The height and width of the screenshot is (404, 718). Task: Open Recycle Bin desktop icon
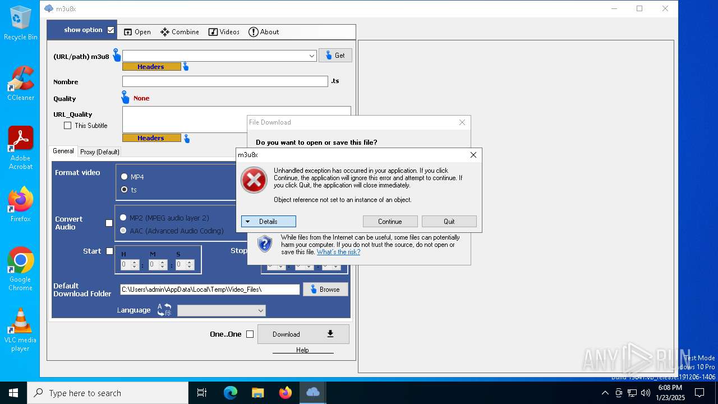click(20, 23)
